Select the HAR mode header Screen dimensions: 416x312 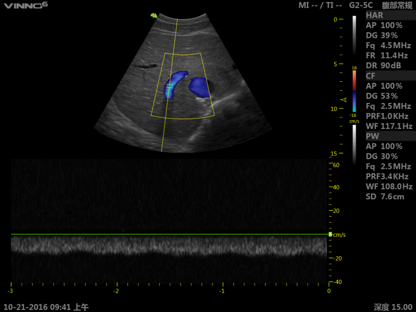(391, 15)
